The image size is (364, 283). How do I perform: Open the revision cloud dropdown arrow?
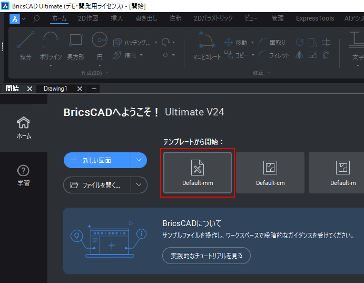click(173, 42)
